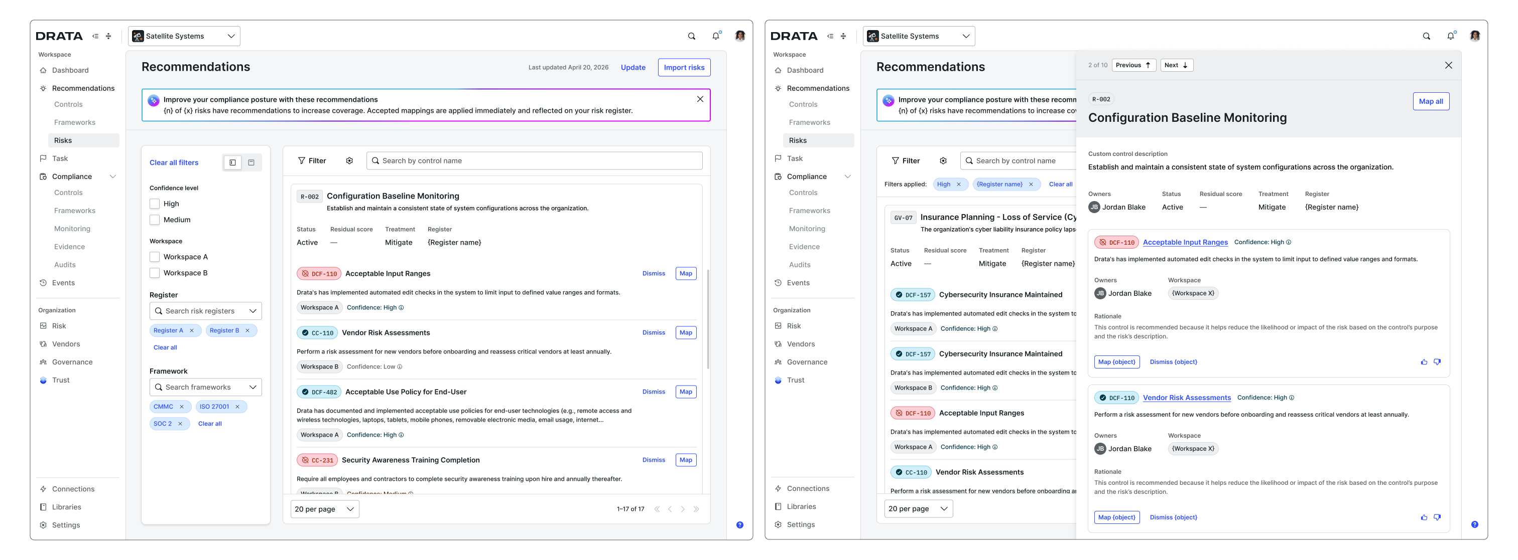
Task: Check the Workspace B filter box
Action: (x=155, y=273)
